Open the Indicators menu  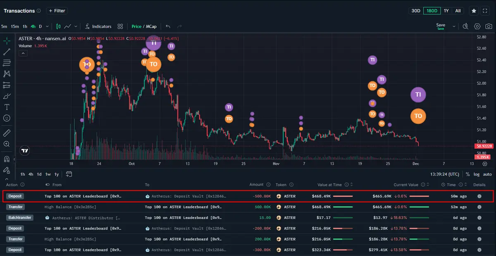coord(98,26)
